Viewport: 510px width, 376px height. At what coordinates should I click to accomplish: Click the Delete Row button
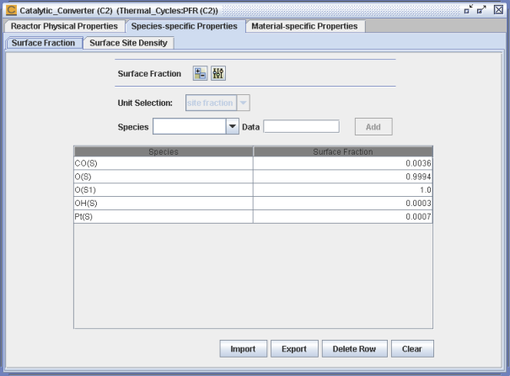pyautogui.click(x=355, y=349)
